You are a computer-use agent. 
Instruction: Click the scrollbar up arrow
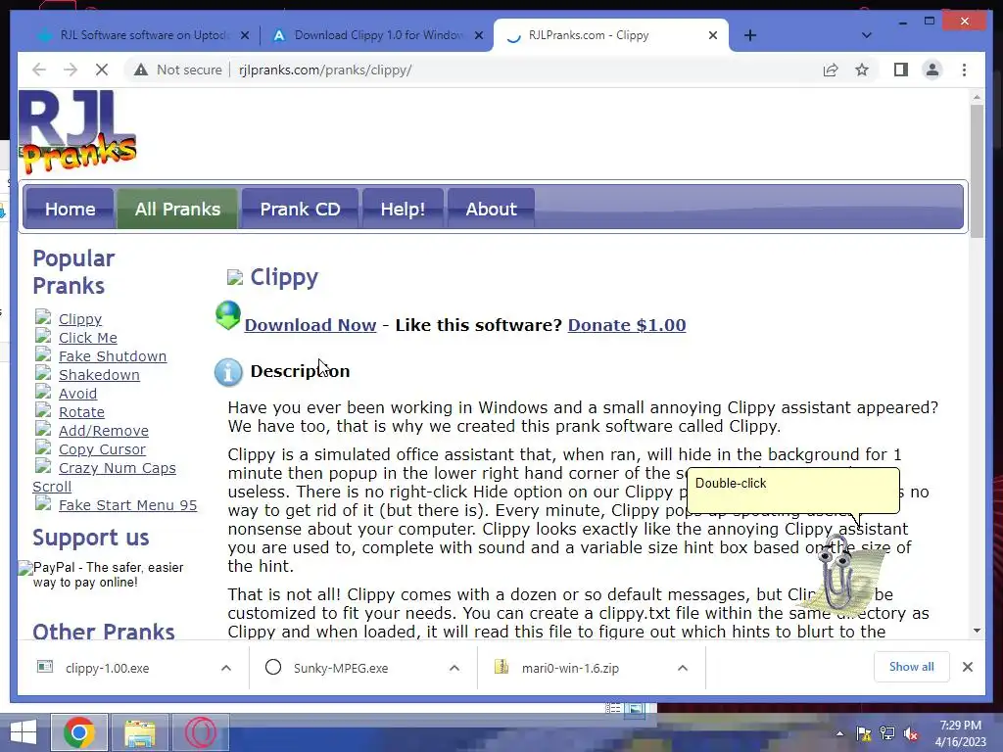tap(977, 97)
